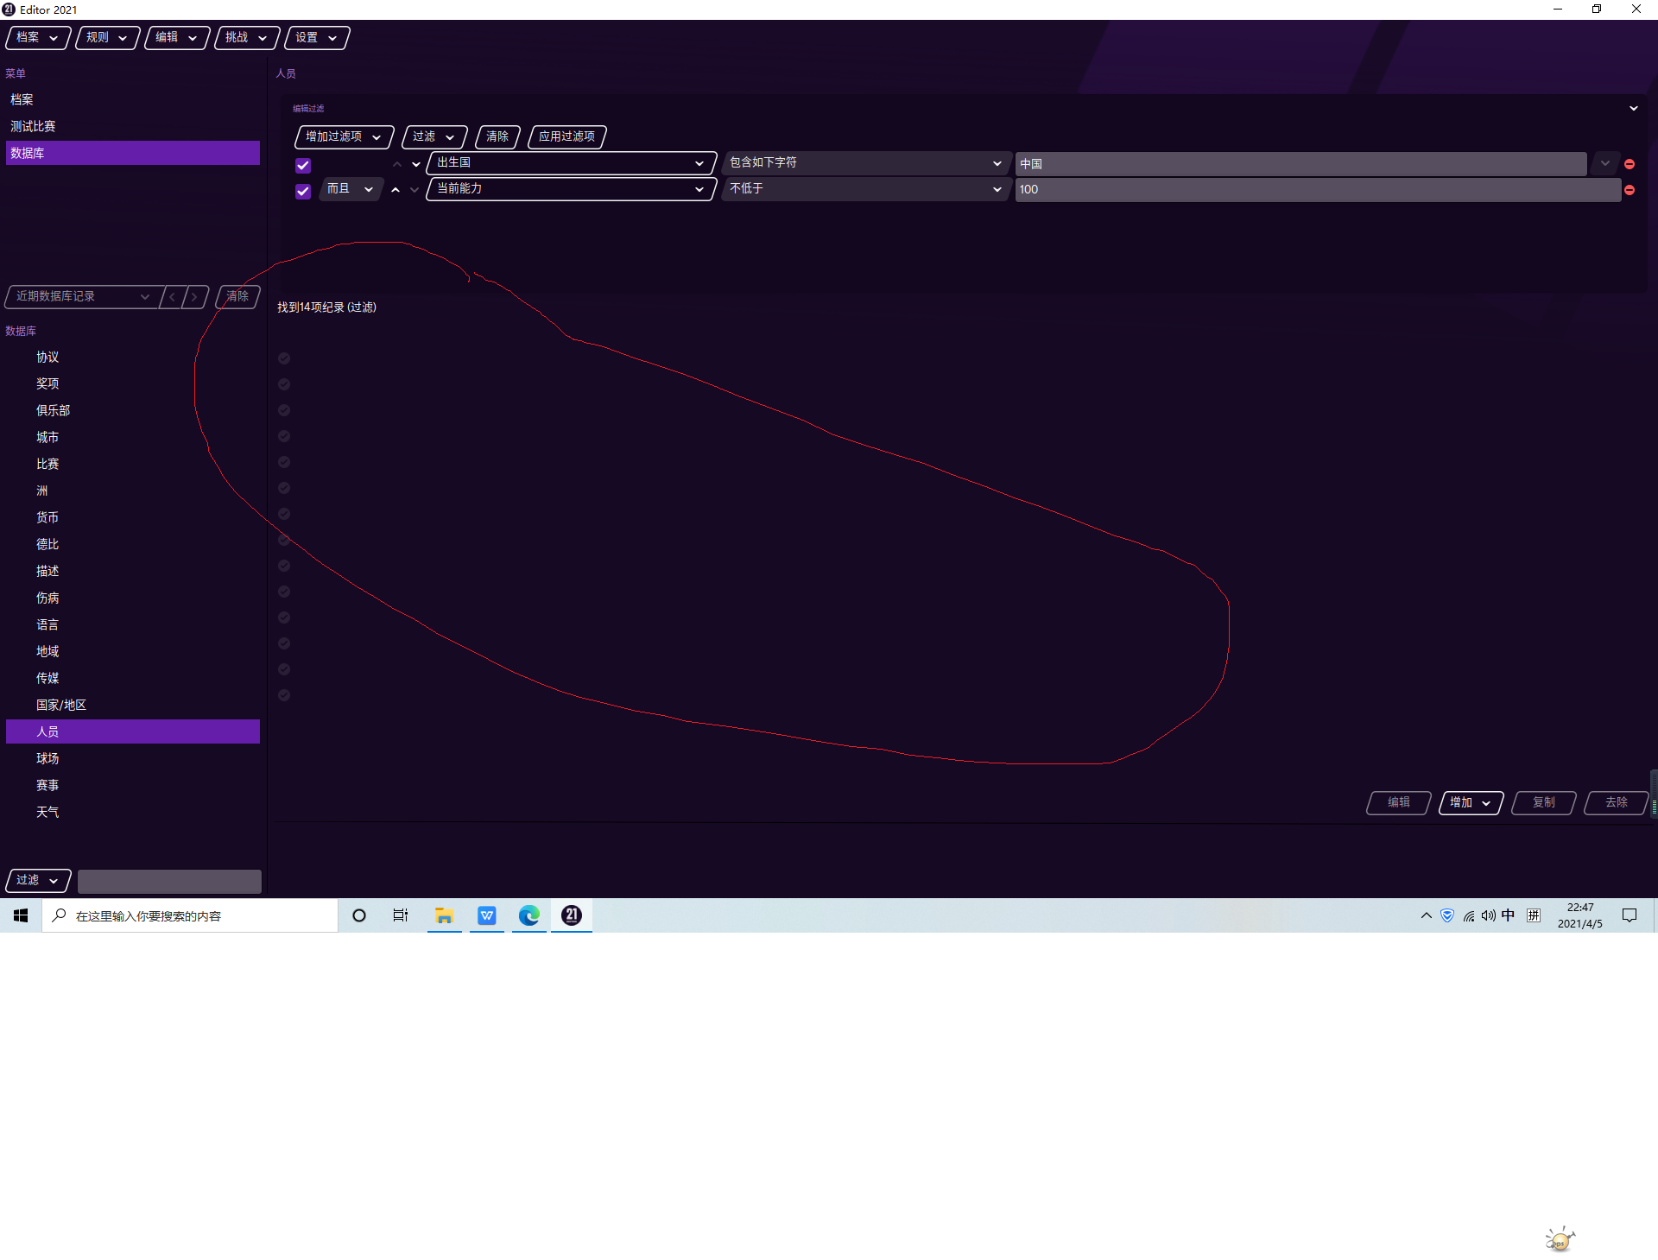
Task: Open the WPS Writer taskbar icon
Action: coord(487,915)
